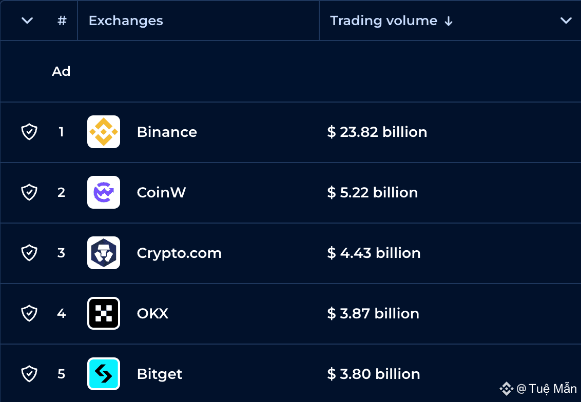Select the OKX exchange logo
This screenshot has height=402, width=581.
coord(103,313)
